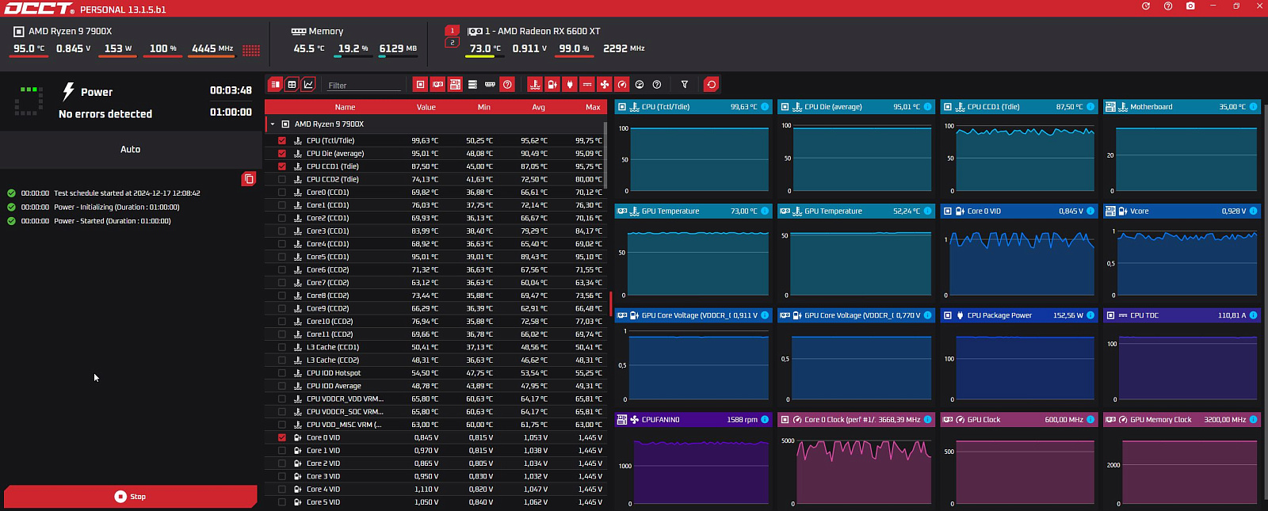The height and width of the screenshot is (511, 1268).
Task: Uncheck the CPU (Tctl/Tdie) checkbox
Action: tap(282, 140)
